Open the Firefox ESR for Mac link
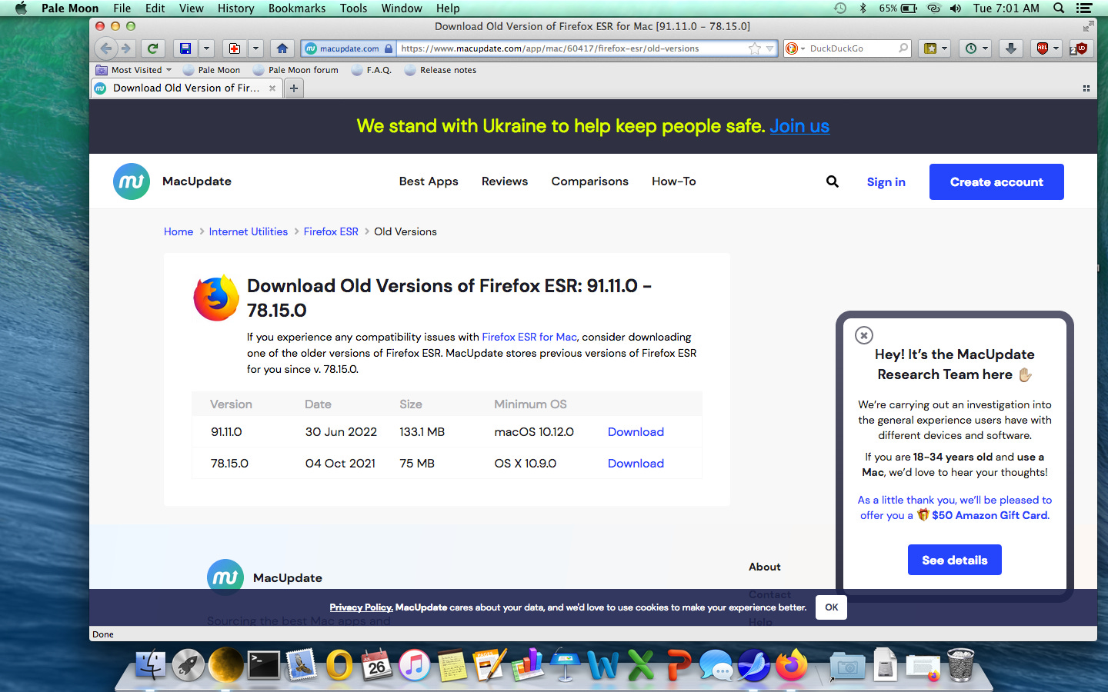 tap(529, 337)
